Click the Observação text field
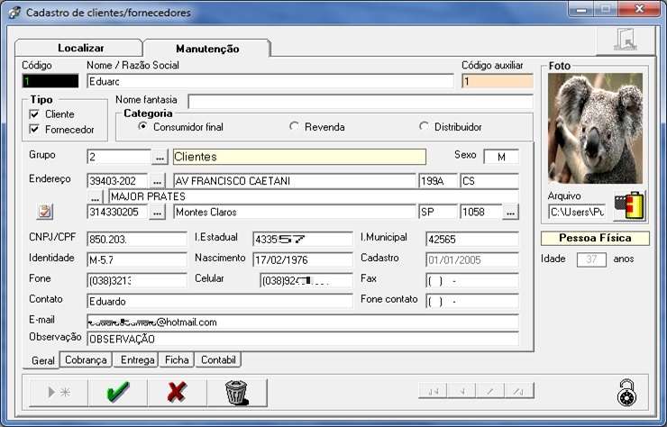The image size is (667, 427). (x=302, y=339)
